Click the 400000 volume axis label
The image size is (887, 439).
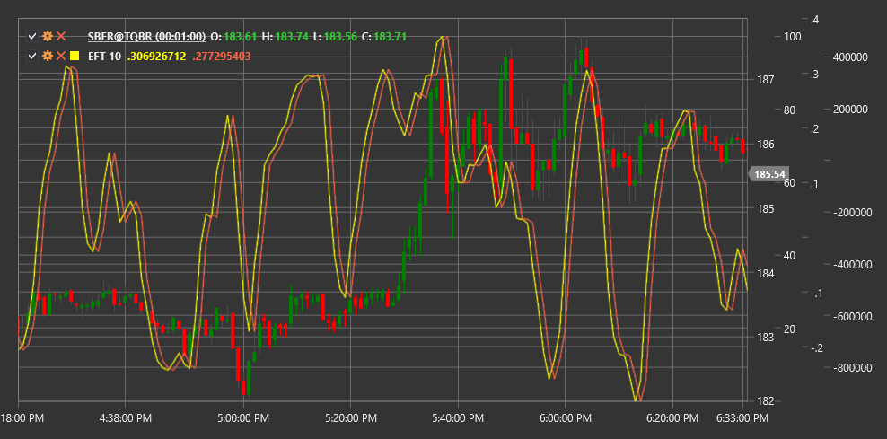click(x=851, y=57)
